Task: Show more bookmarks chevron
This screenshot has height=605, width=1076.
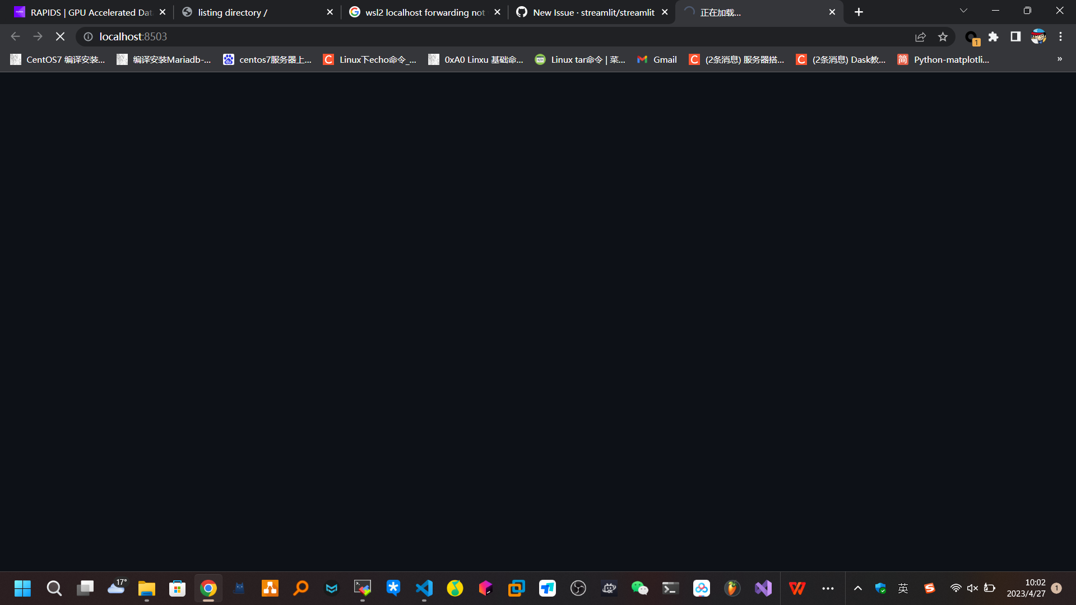Action: pyautogui.click(x=1059, y=59)
